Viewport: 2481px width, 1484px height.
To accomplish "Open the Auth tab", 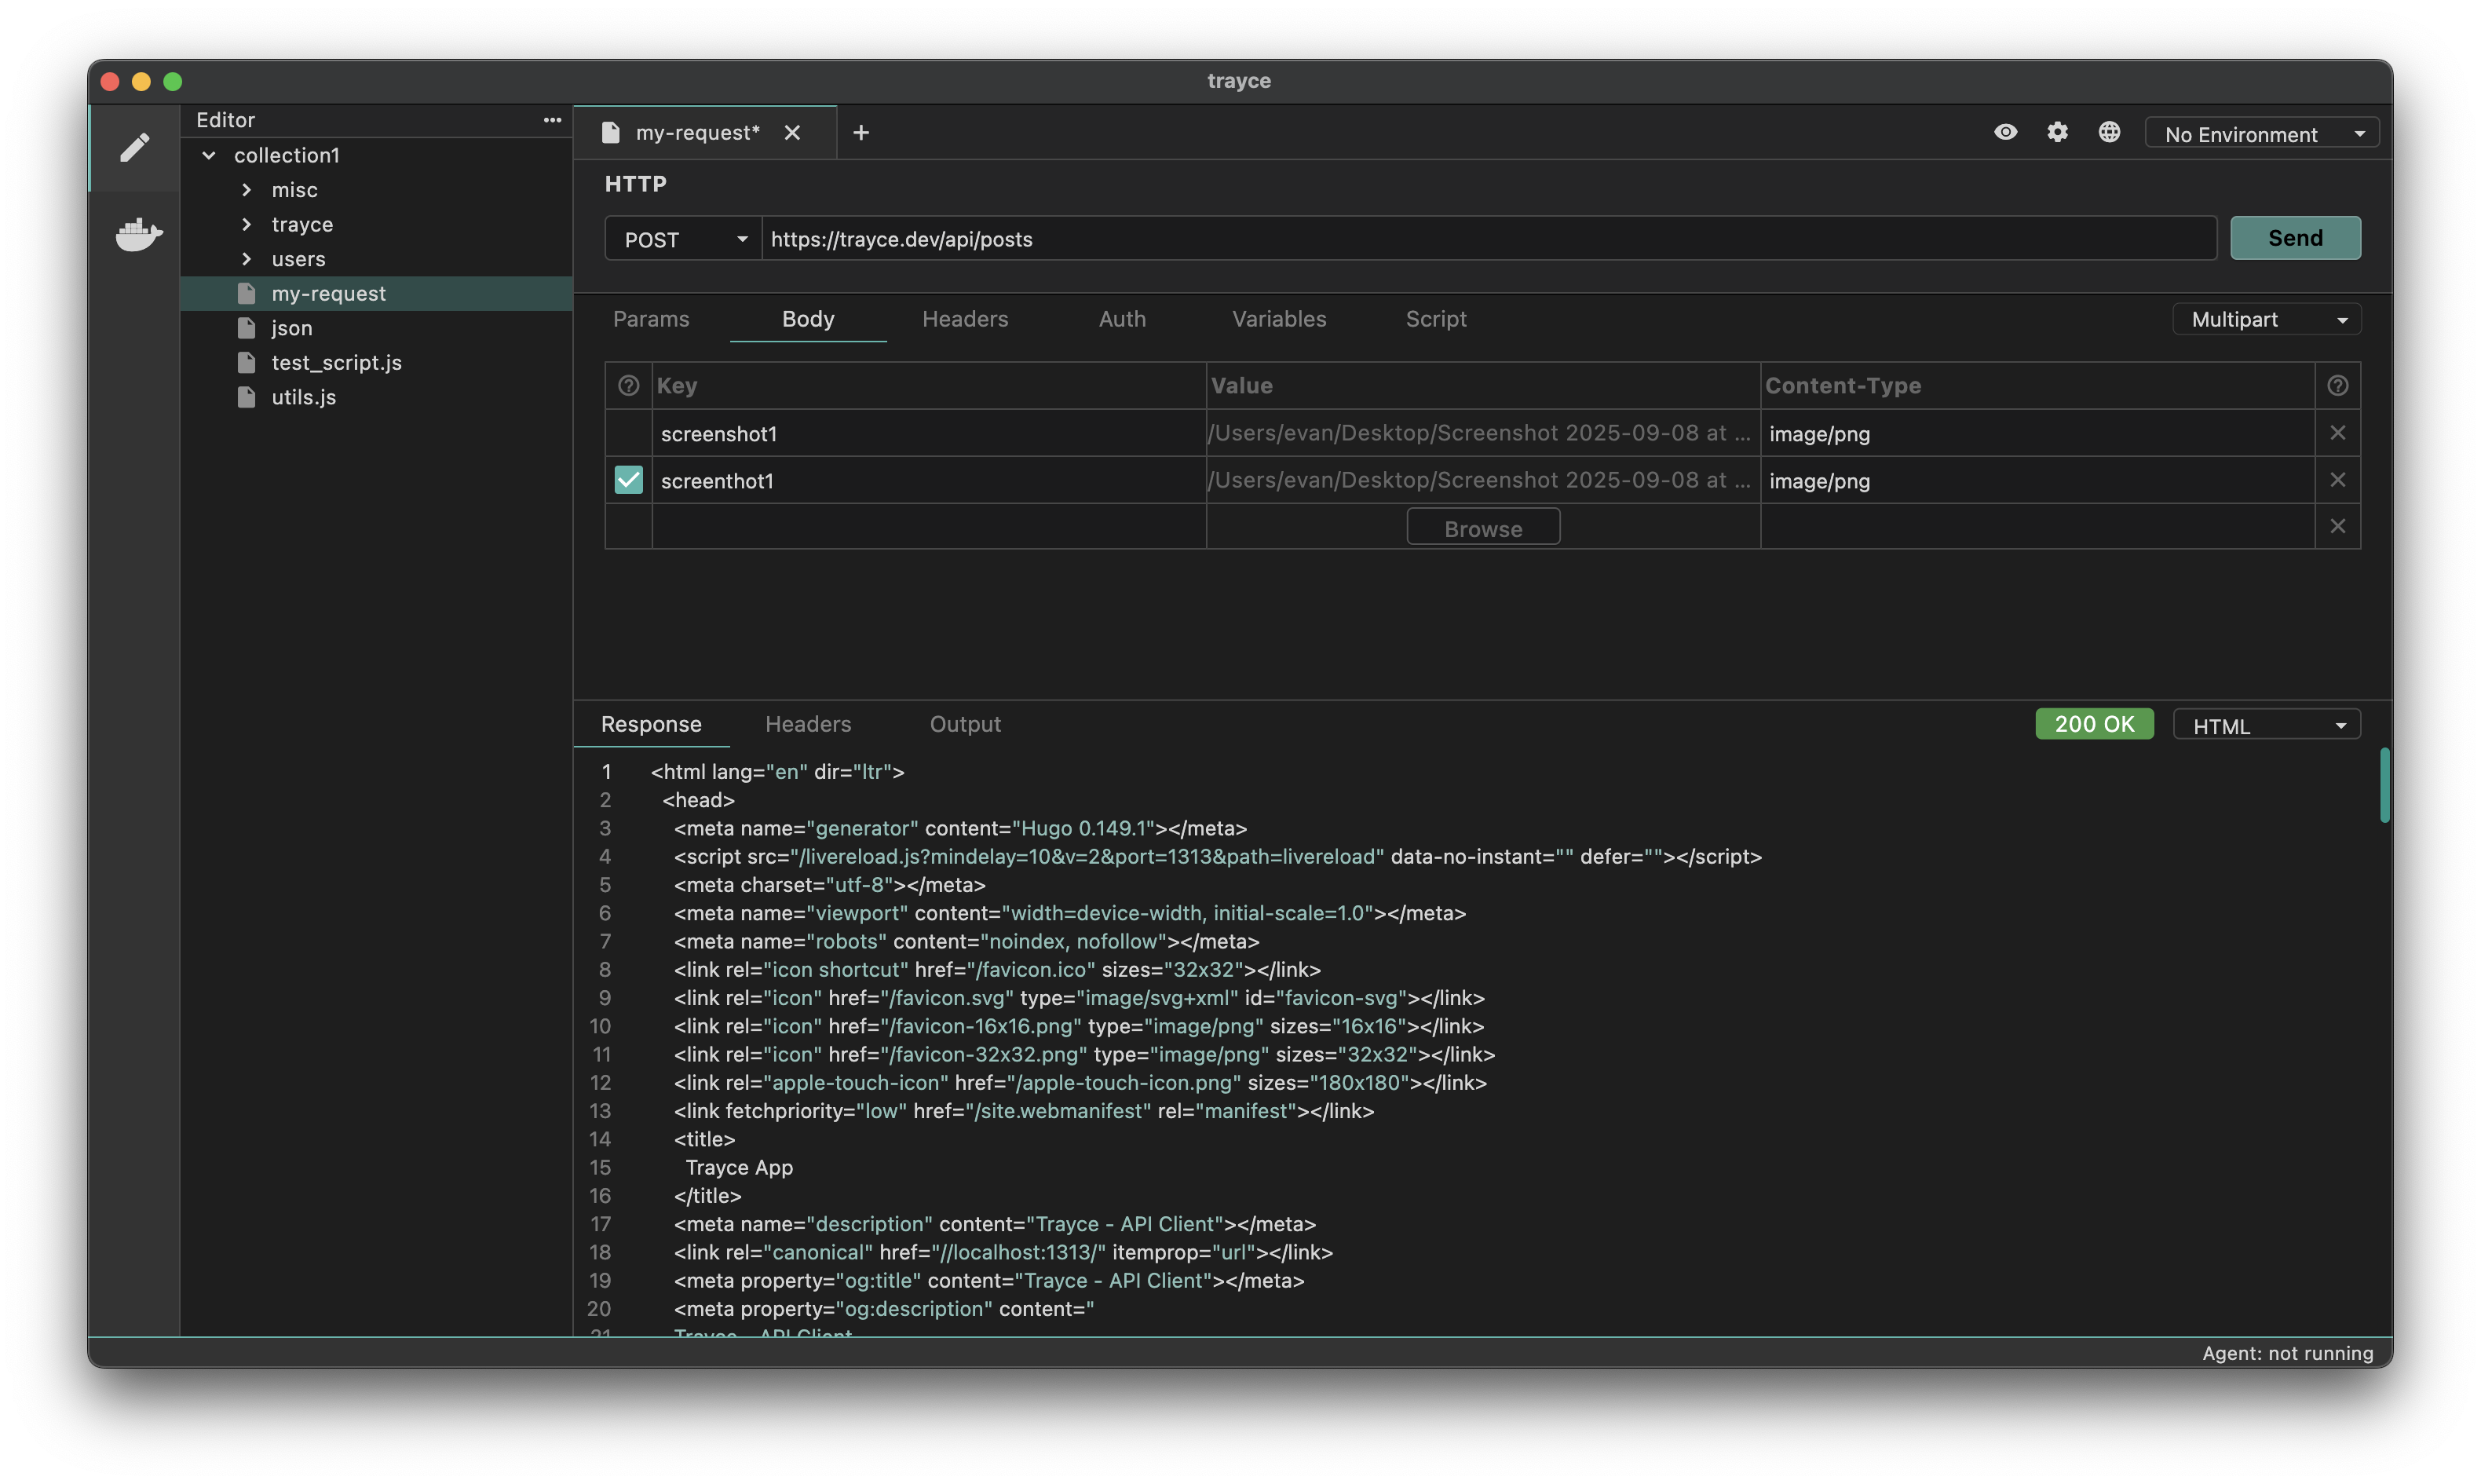I will tap(1123, 319).
